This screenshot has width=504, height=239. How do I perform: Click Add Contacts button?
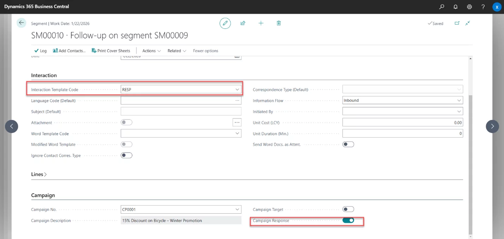[x=69, y=51]
